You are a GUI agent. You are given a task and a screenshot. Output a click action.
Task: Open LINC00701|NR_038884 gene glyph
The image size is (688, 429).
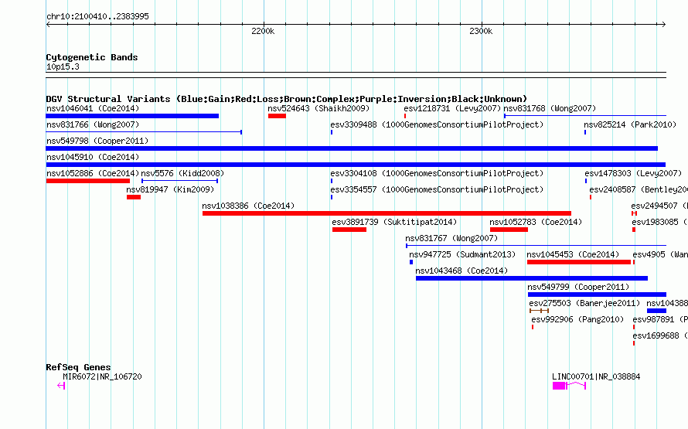click(x=569, y=386)
